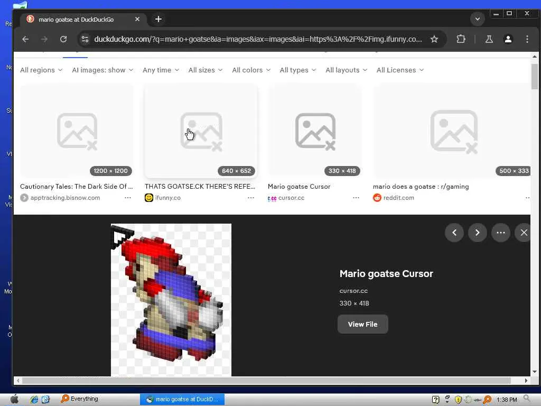The width and height of the screenshot is (541, 406).
Task: Click the scroll right arrow on horizontal scrollbar
Action: click(x=526, y=381)
